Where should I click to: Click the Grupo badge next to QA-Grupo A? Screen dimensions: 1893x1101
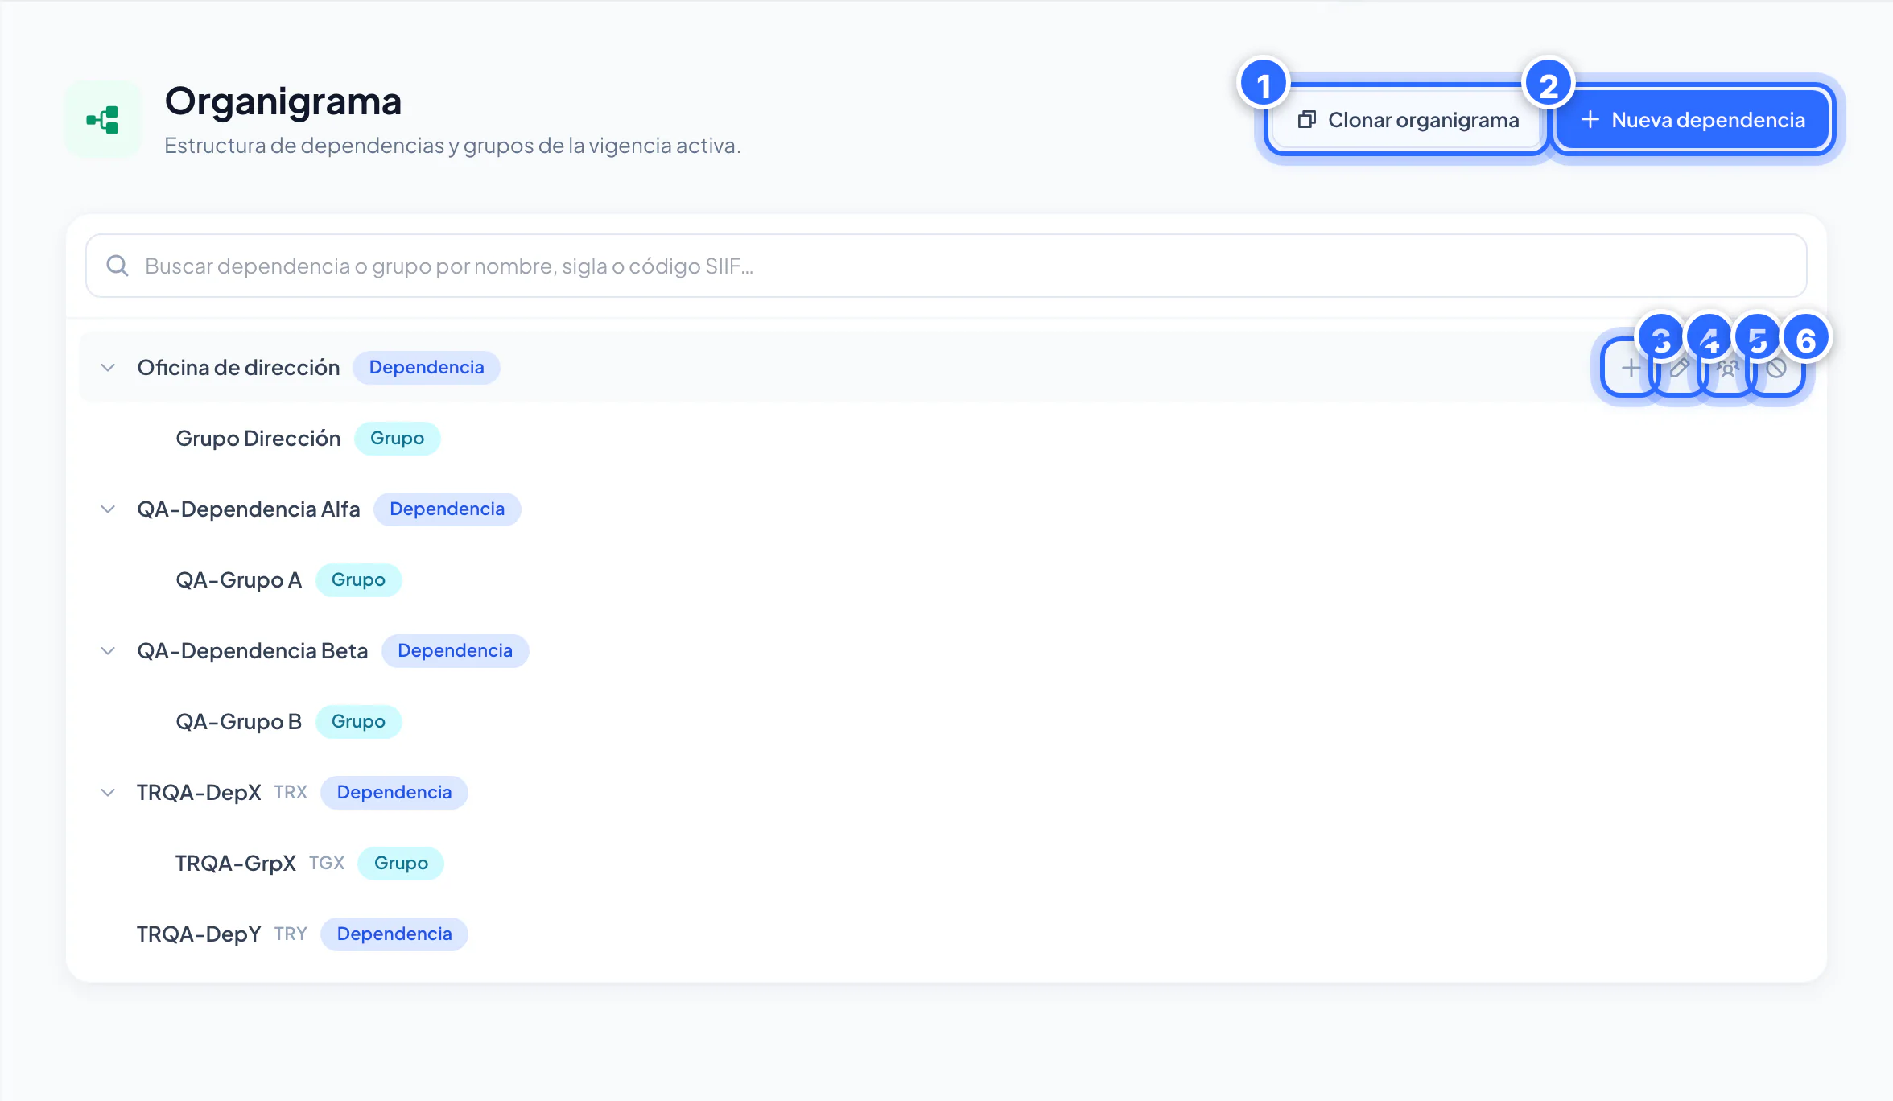[359, 580]
